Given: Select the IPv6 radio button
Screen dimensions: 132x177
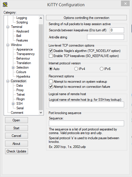Looking at the screenshot, I should pyautogui.click(x=101, y=69).
